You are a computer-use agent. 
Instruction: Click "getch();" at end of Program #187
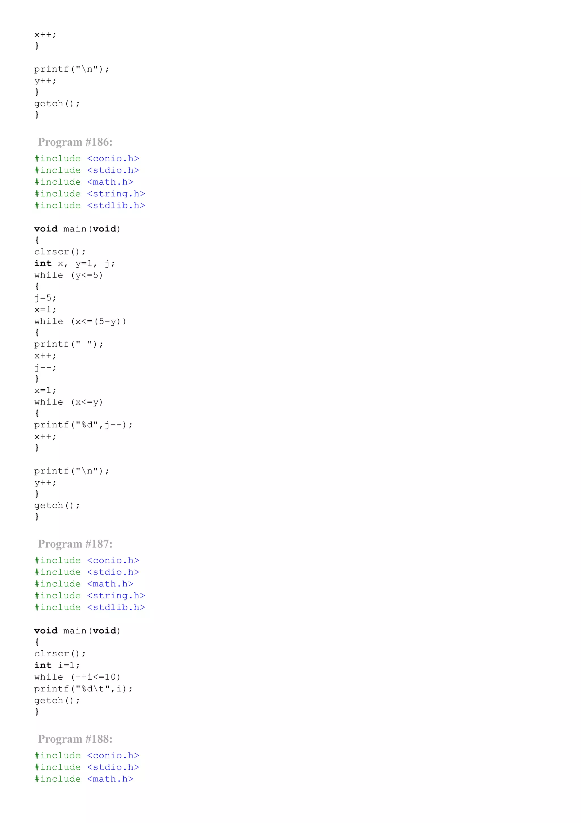coord(57,700)
